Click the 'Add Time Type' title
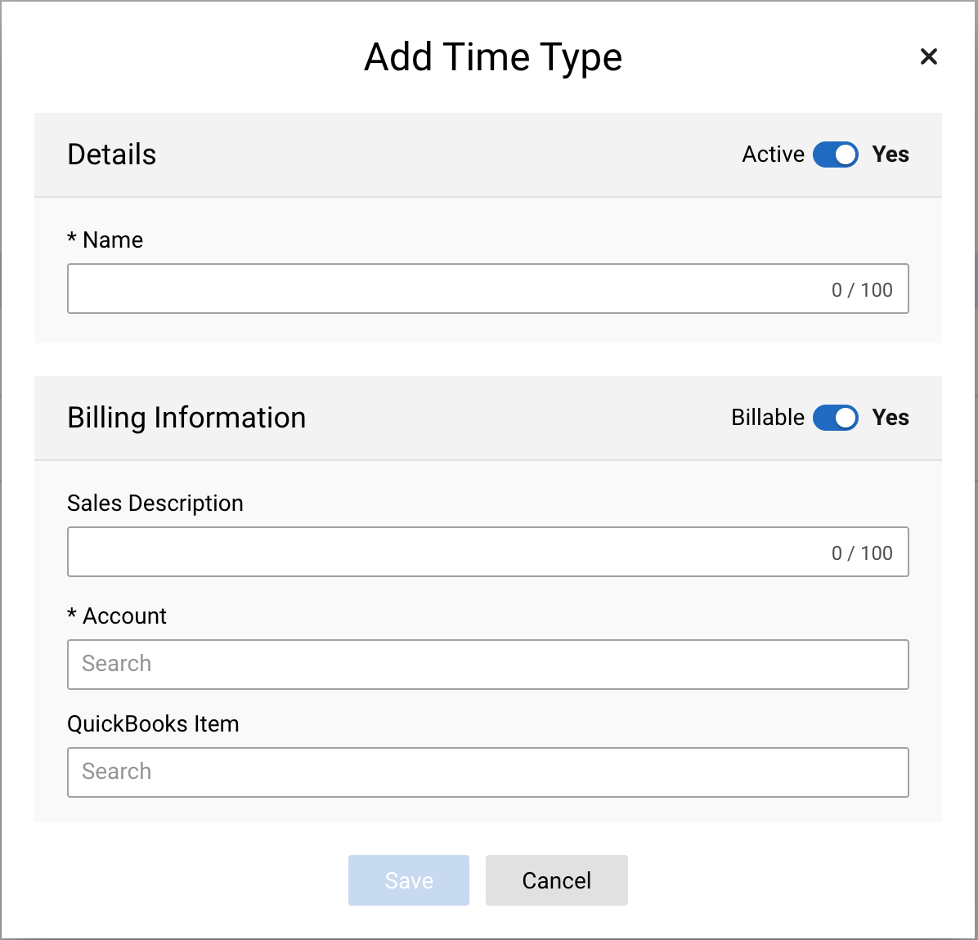 click(x=493, y=58)
